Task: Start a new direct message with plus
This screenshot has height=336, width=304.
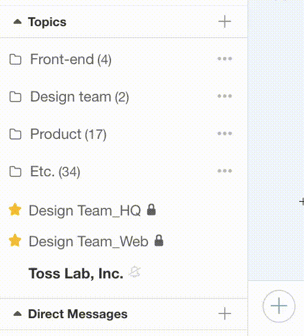Action: 224,313
